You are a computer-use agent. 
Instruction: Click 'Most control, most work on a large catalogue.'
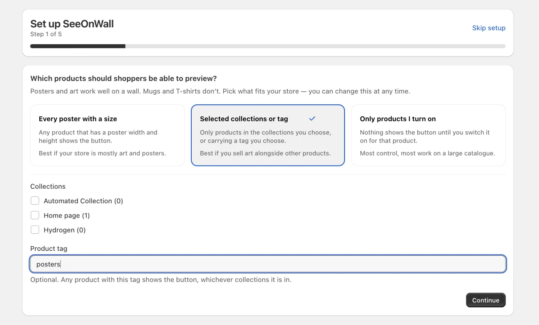(427, 153)
